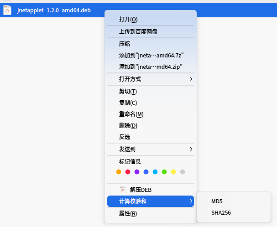
Task: Expand the 打开方式 submenu
Action: (x=151, y=79)
